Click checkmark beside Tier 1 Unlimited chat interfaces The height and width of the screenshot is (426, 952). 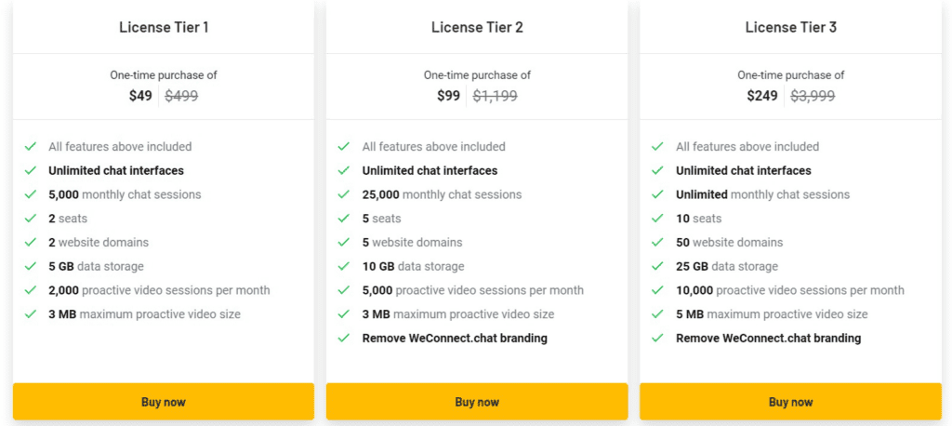point(31,171)
